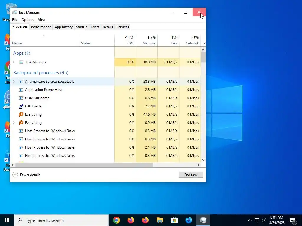This screenshot has height=226, width=302.
Task: Expand the Task Manager app entry
Action: (x=14, y=62)
